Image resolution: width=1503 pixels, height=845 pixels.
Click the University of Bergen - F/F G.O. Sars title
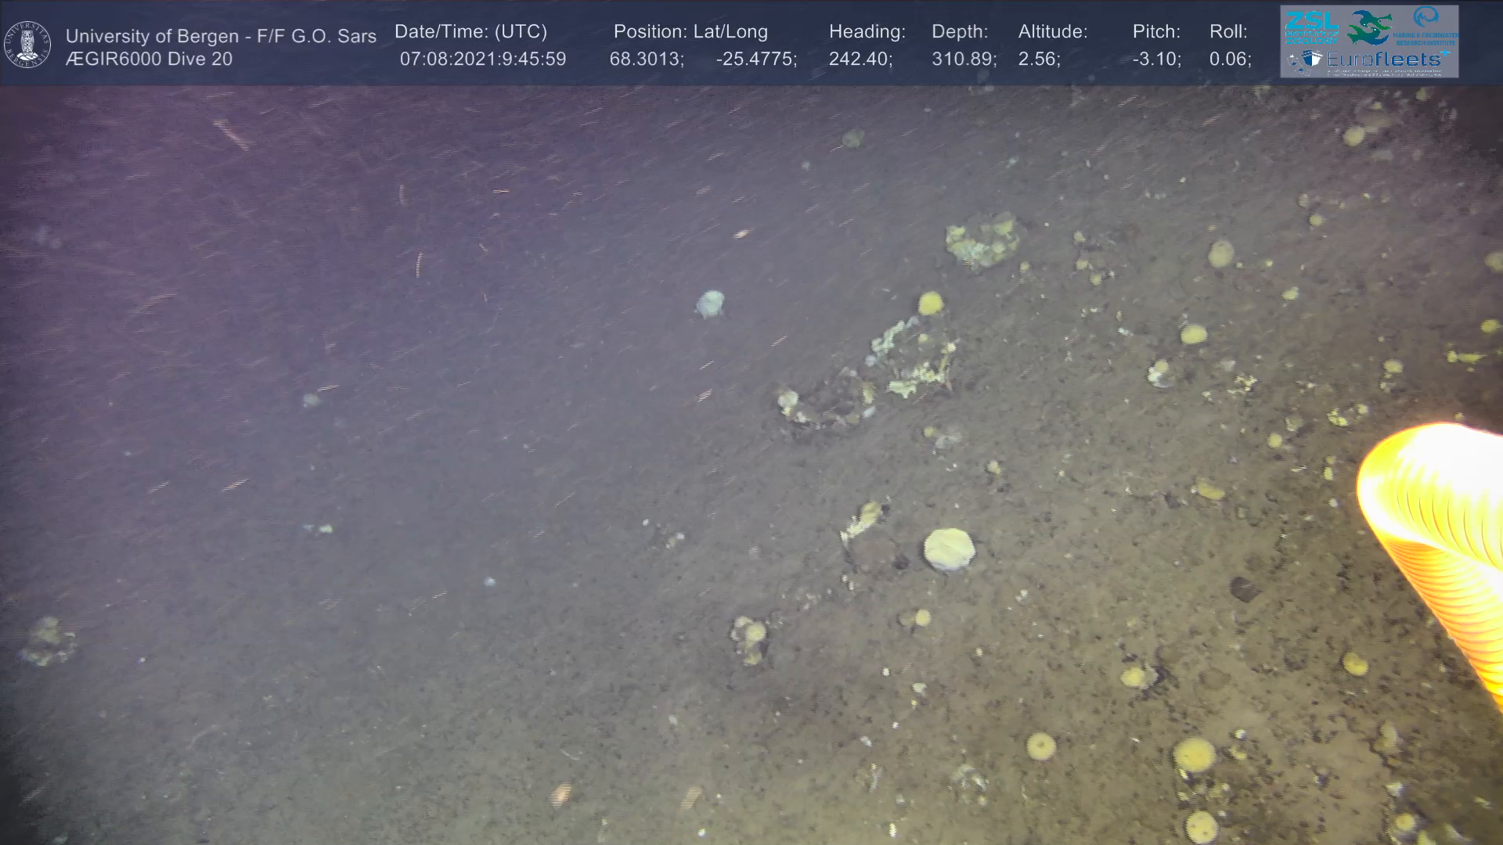[x=221, y=36]
